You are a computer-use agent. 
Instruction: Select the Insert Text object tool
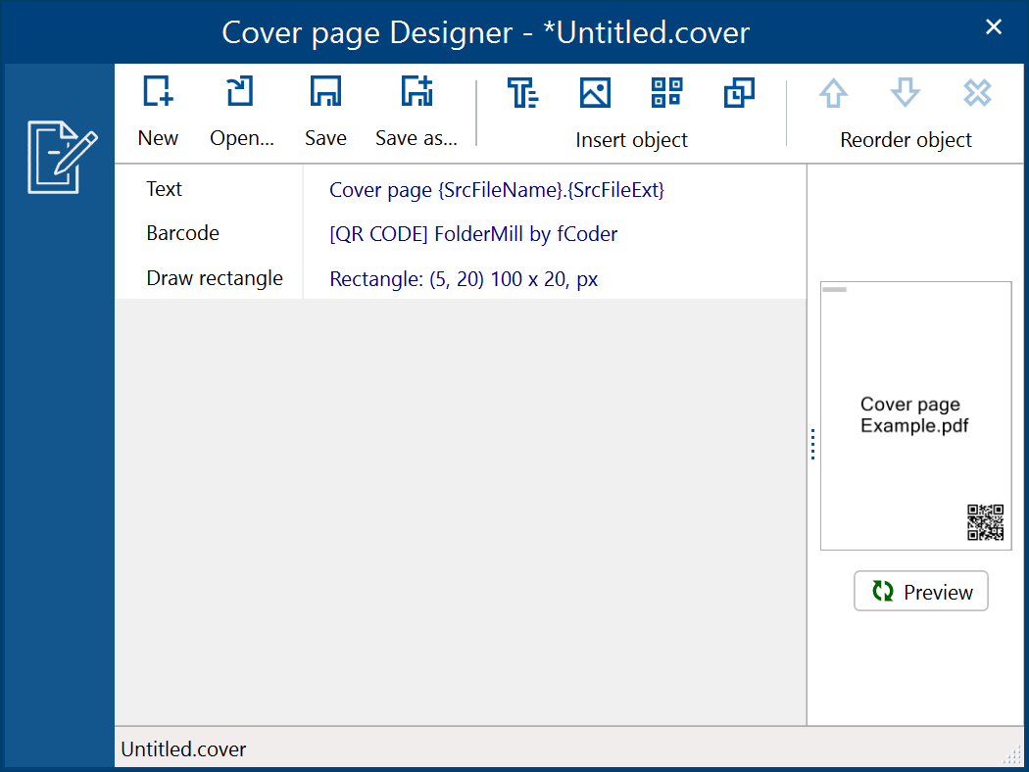point(522,93)
